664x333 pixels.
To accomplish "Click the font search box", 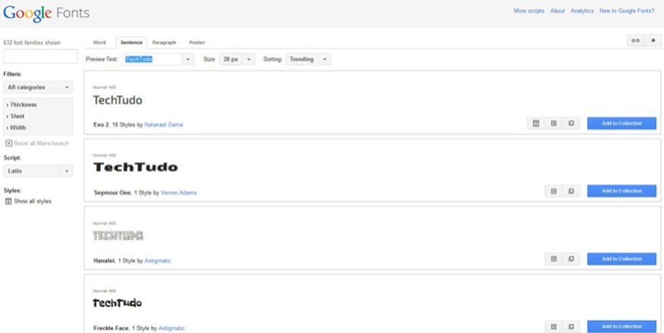I will [x=40, y=56].
